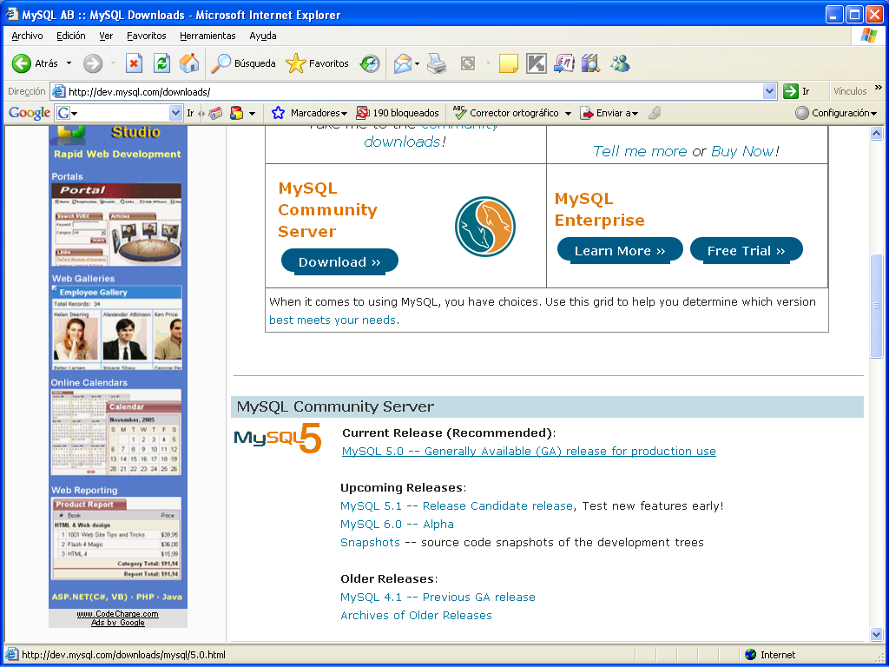
Task: Click the grayed-out edit toolbar icon
Action: (x=468, y=63)
